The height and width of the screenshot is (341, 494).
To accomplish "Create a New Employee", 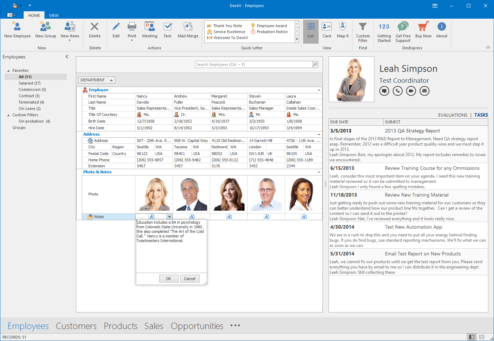I will tap(17, 31).
